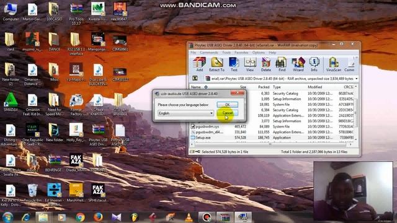The height and width of the screenshot is (223, 397).
Task: Select the Ed Sheeran desktop media file
Action: (x=54, y=194)
